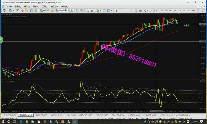Expand the new chart dropdown arrow
Image resolution: width=207 pixels, height=124 pixels.
click(x=7, y=10)
